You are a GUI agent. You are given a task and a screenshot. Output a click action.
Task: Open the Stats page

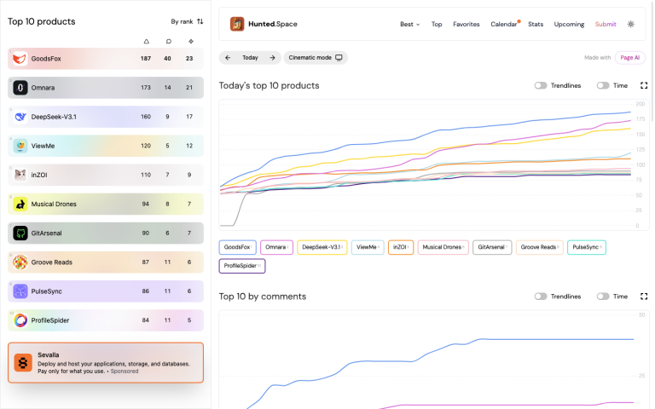click(x=536, y=25)
